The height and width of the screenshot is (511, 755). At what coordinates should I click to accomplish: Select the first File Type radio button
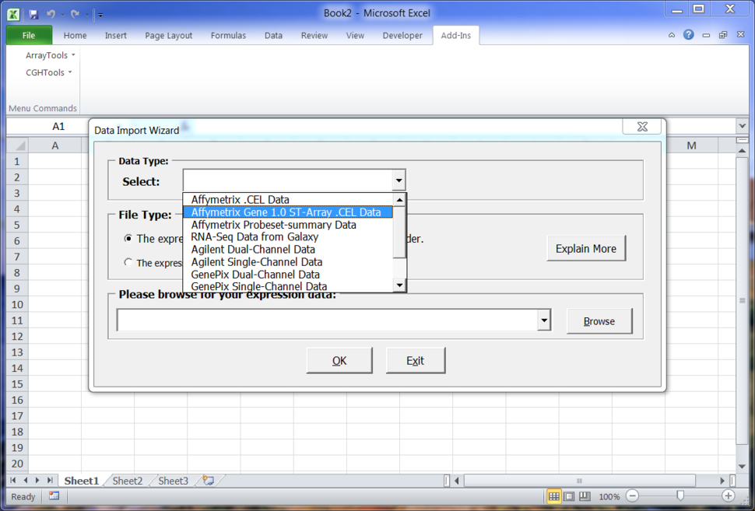click(x=128, y=238)
